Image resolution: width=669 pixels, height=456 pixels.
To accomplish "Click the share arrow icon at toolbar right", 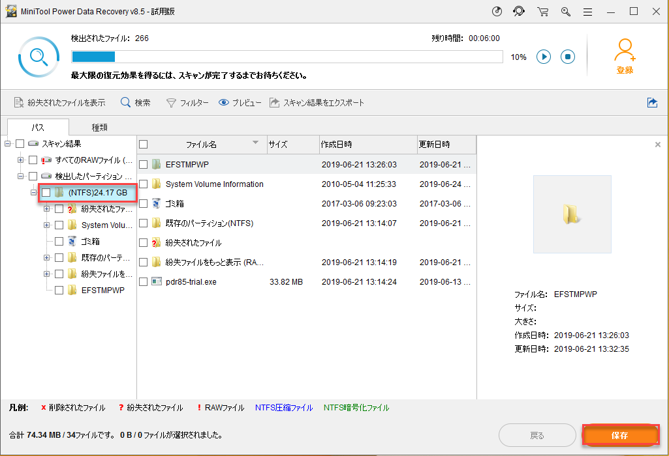I will click(651, 103).
